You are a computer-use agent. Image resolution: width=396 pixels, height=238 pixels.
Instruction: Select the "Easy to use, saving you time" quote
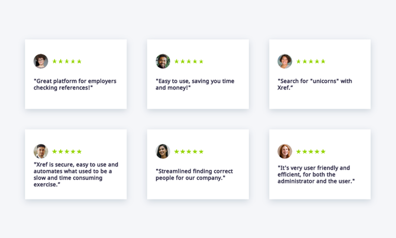click(195, 84)
